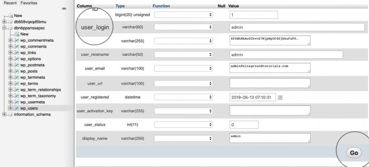
Task: Click the user_email value textarea
Action: (270, 68)
